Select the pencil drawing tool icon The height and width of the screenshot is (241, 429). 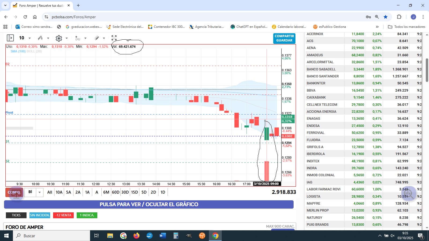coord(97,38)
